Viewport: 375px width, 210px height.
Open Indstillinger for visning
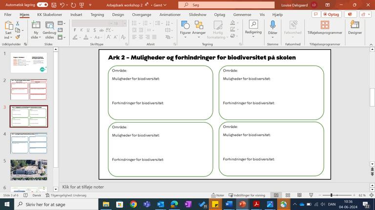click(x=247, y=195)
